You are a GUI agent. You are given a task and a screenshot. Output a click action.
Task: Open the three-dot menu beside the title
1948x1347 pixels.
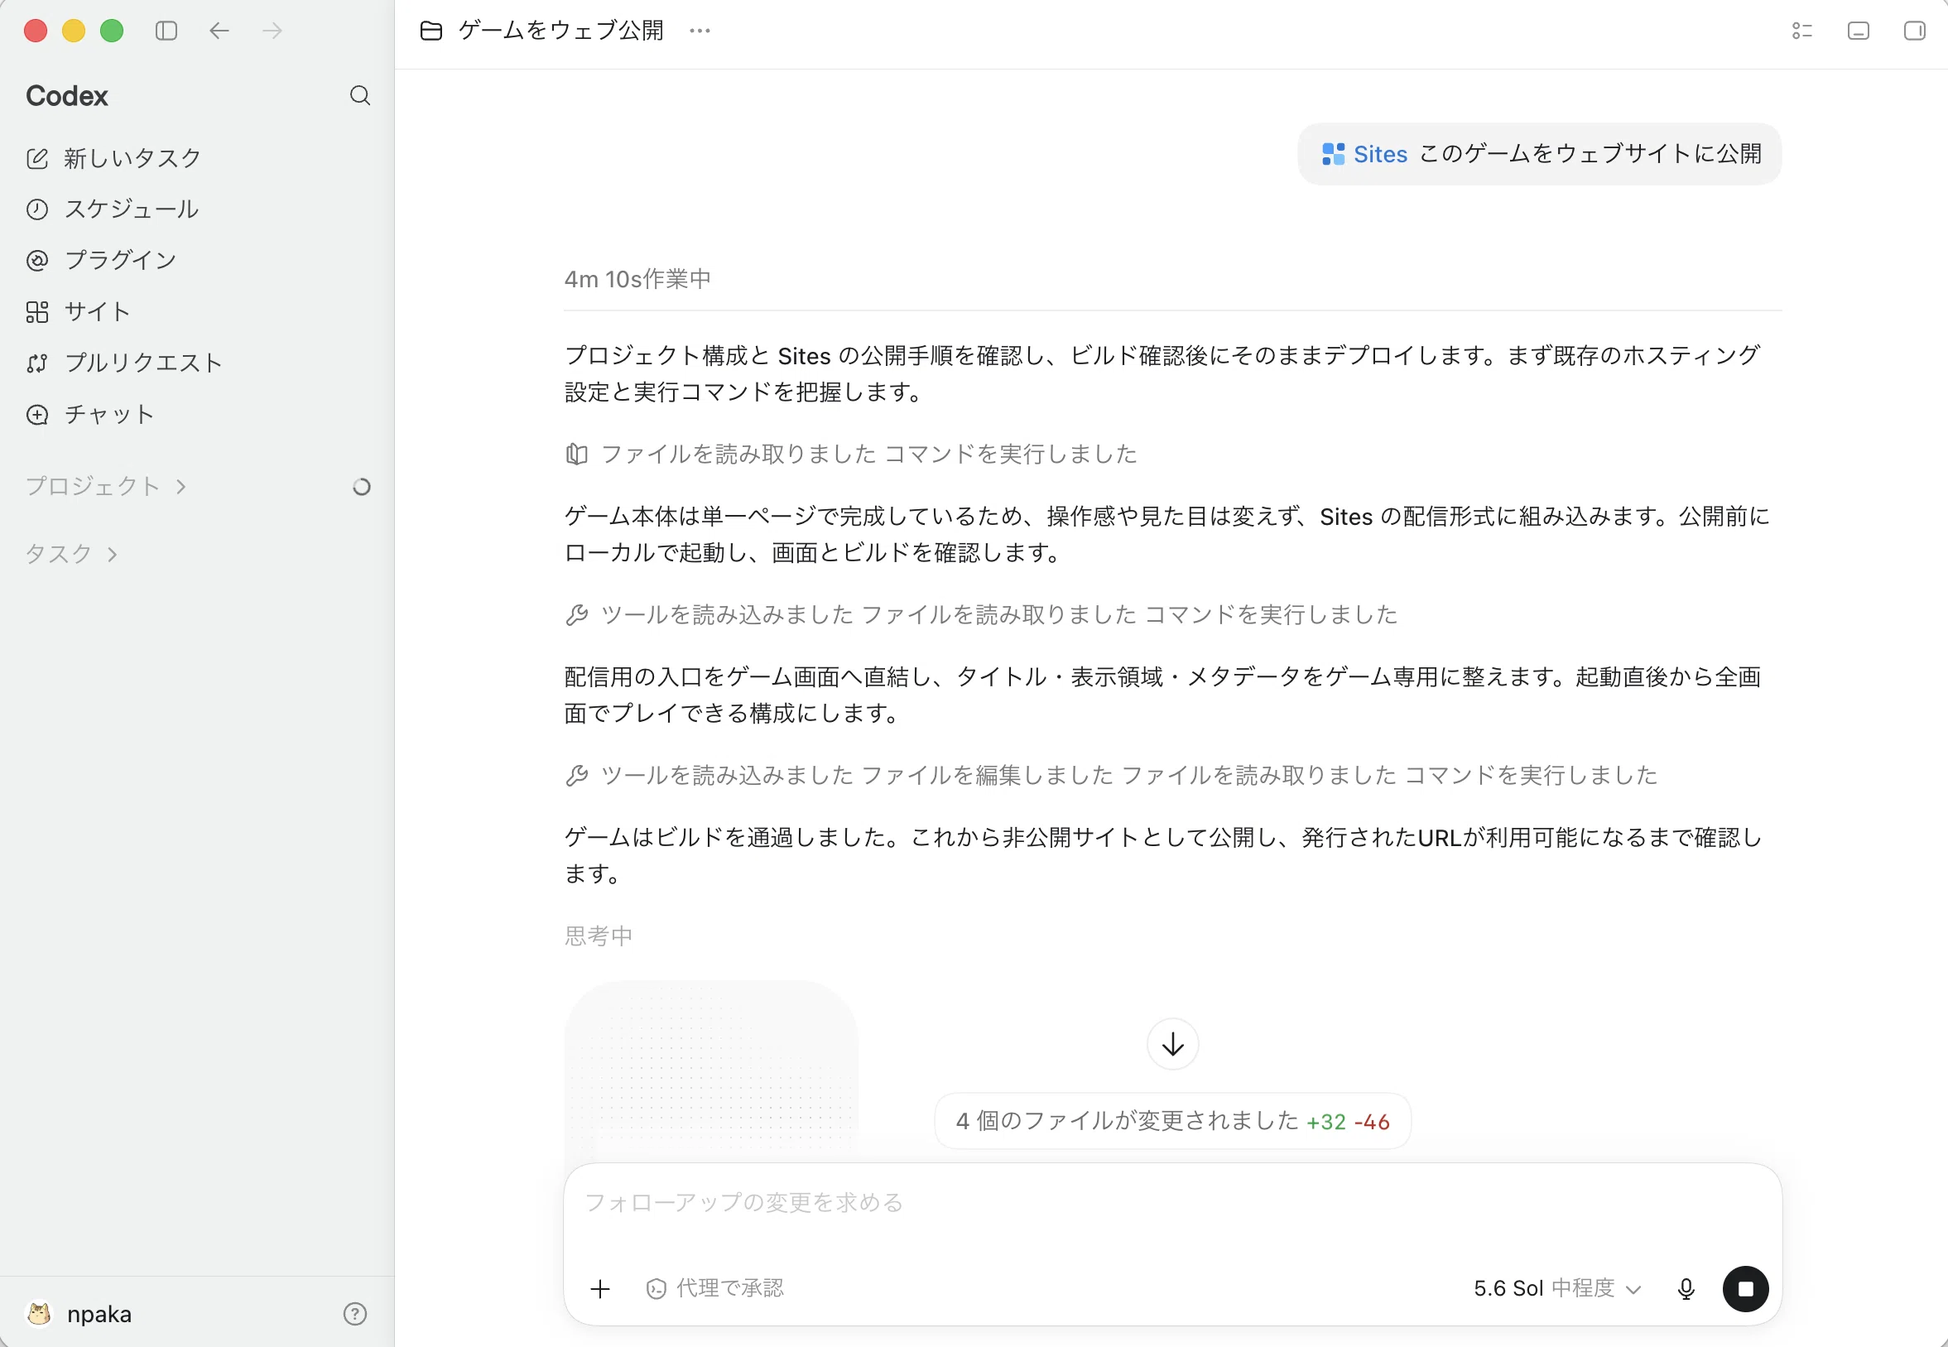coord(700,31)
